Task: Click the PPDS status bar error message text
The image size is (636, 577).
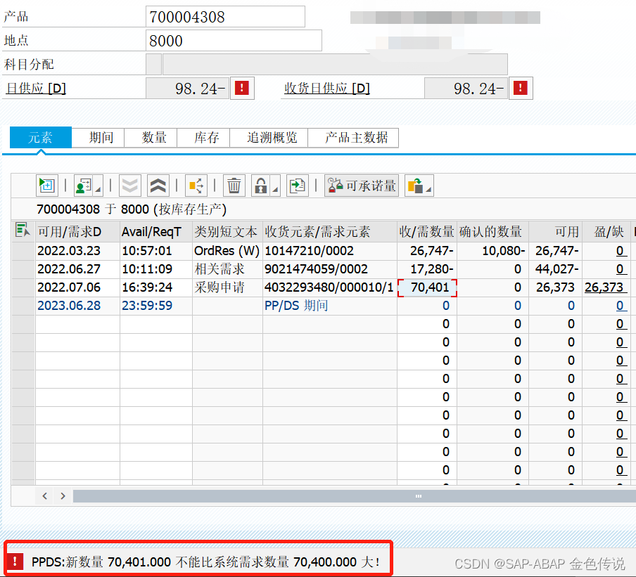Action: 205,562
